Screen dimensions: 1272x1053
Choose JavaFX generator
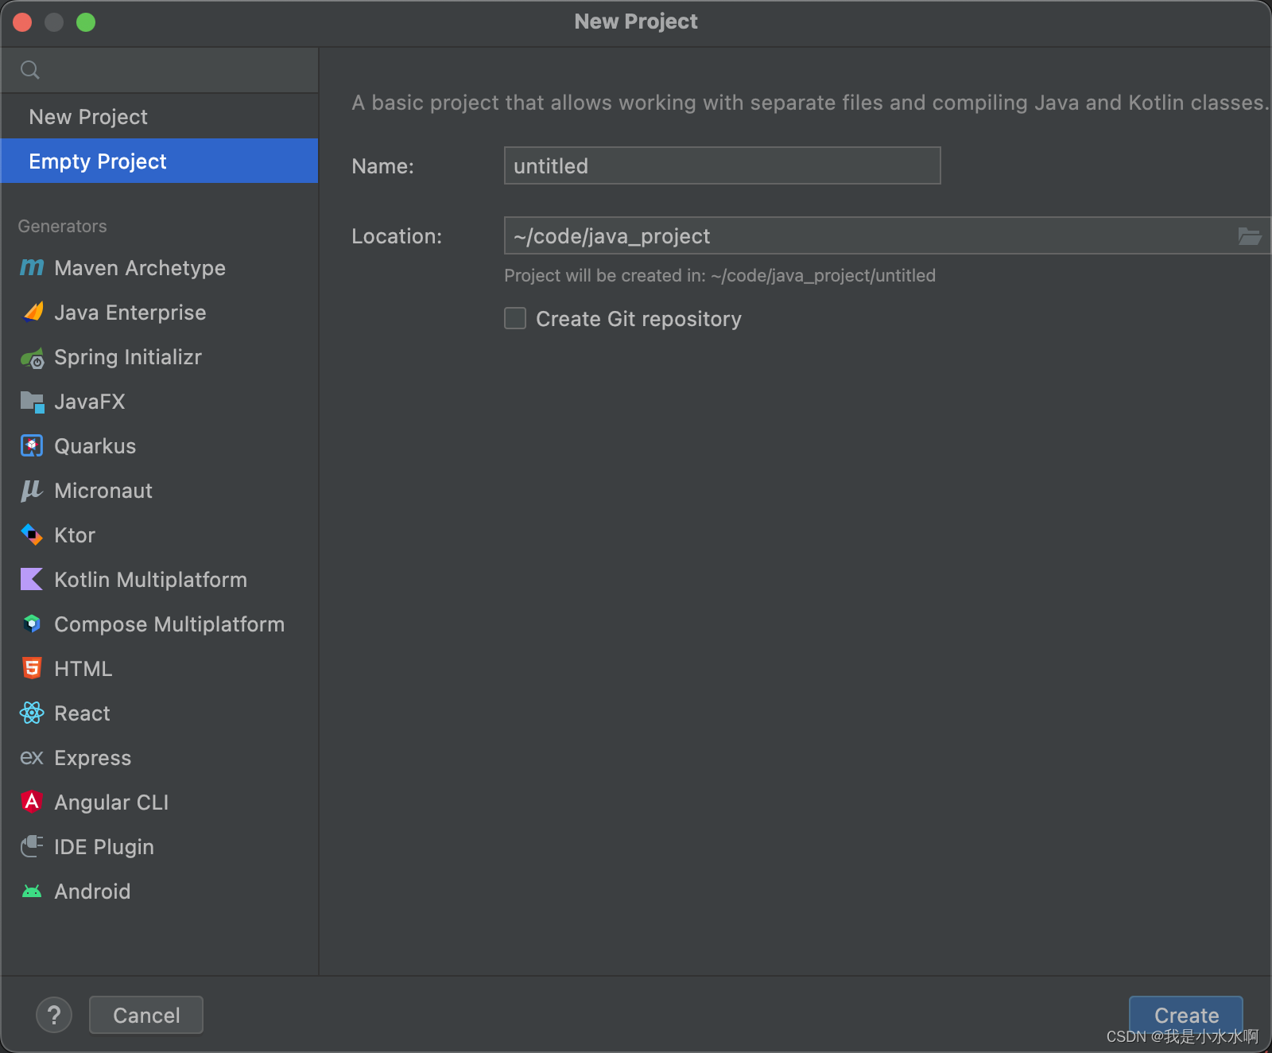coord(159,402)
